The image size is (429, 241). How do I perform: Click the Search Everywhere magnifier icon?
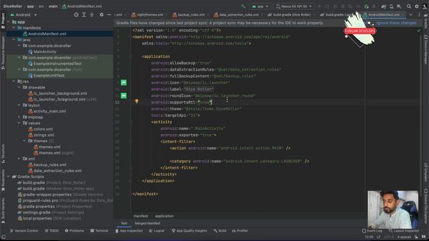click(x=409, y=6)
